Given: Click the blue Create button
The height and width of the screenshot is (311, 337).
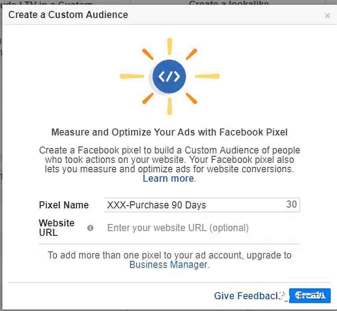Looking at the screenshot, I should tap(310, 296).
